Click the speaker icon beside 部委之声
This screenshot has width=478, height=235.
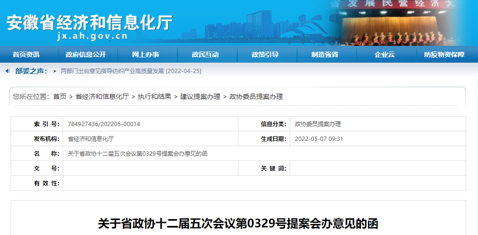(8, 71)
